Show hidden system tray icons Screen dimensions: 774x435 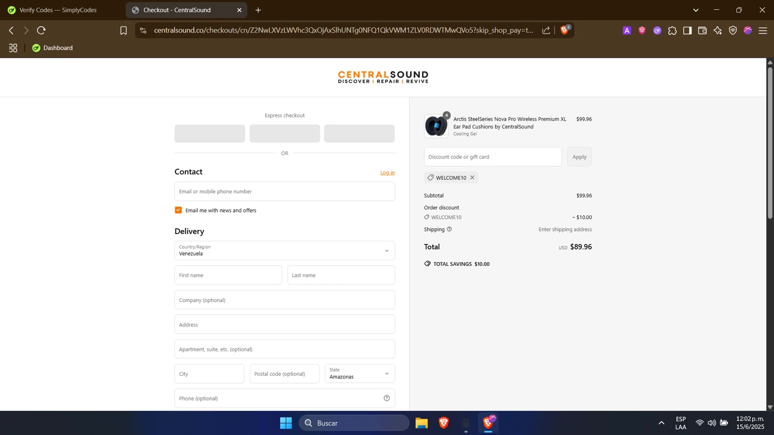point(662,423)
